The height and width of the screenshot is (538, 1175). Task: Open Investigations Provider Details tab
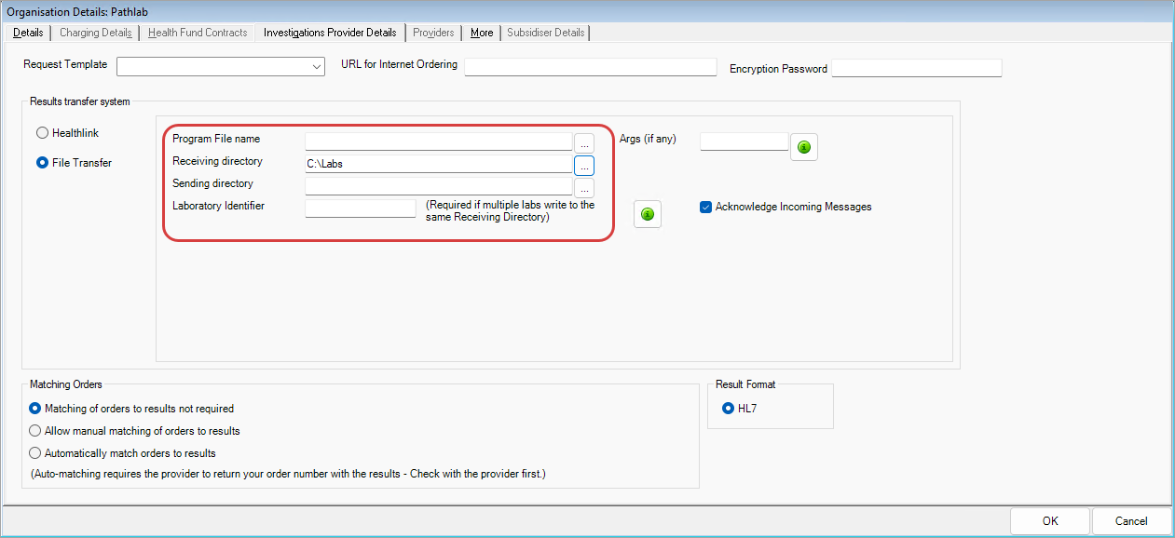point(330,33)
